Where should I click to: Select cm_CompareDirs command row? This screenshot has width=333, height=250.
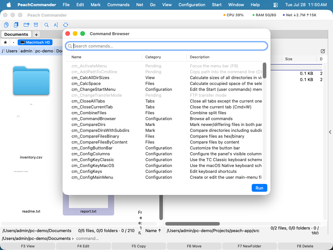click(164, 124)
